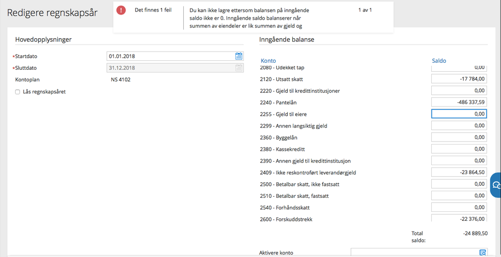Click the red error alert icon

click(121, 10)
